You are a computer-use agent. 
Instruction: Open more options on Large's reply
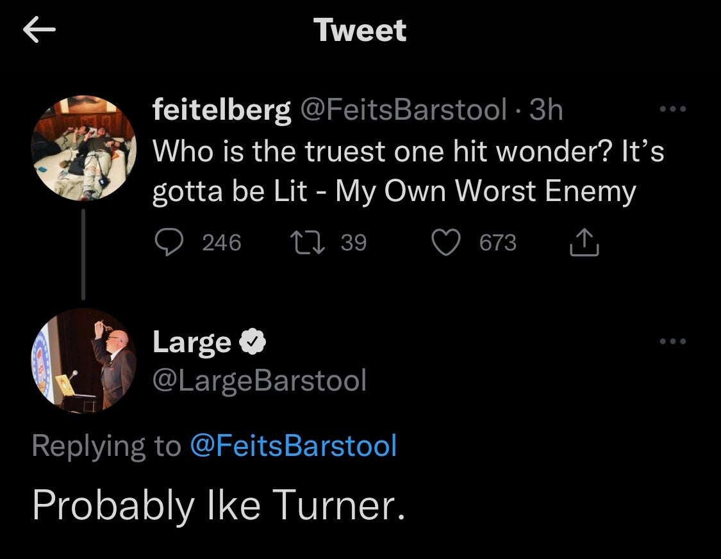673,341
